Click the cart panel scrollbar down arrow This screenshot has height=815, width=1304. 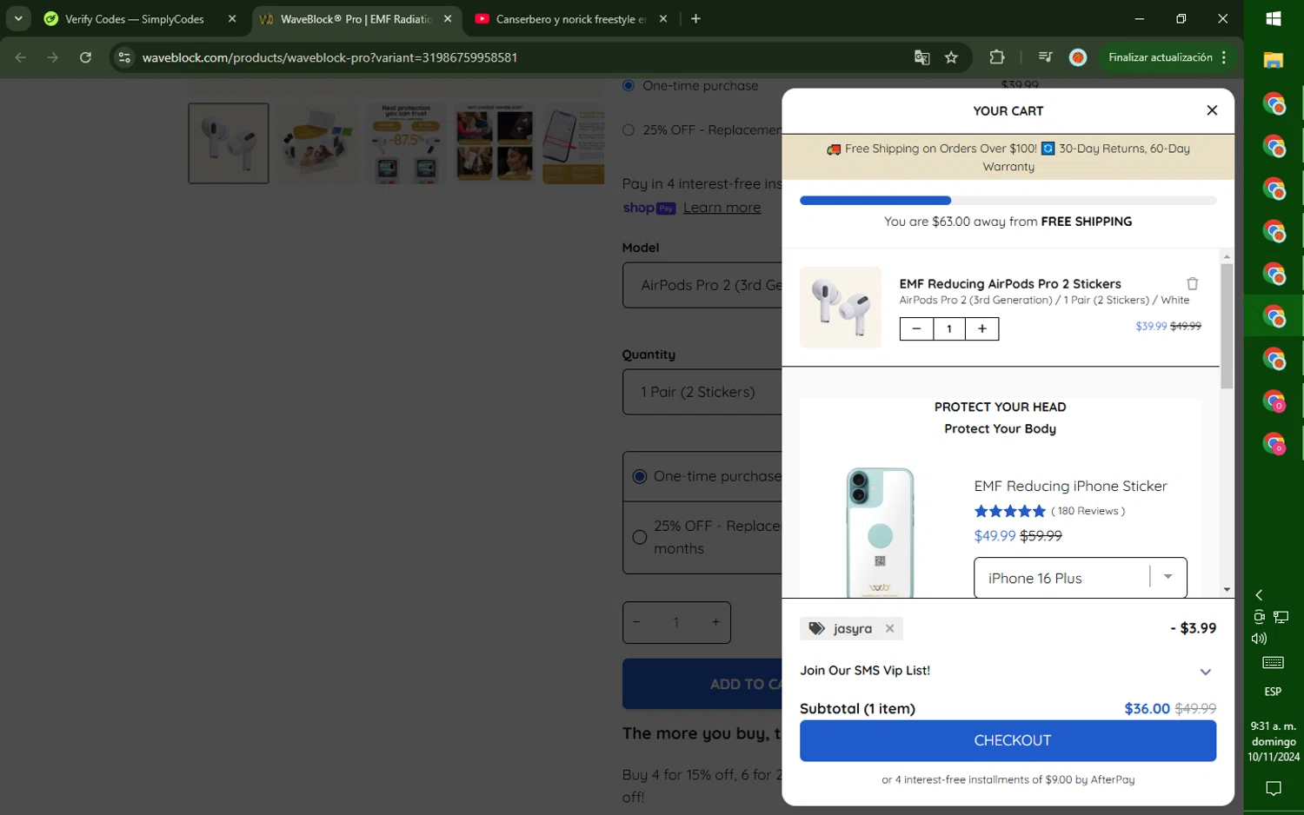click(x=1227, y=590)
